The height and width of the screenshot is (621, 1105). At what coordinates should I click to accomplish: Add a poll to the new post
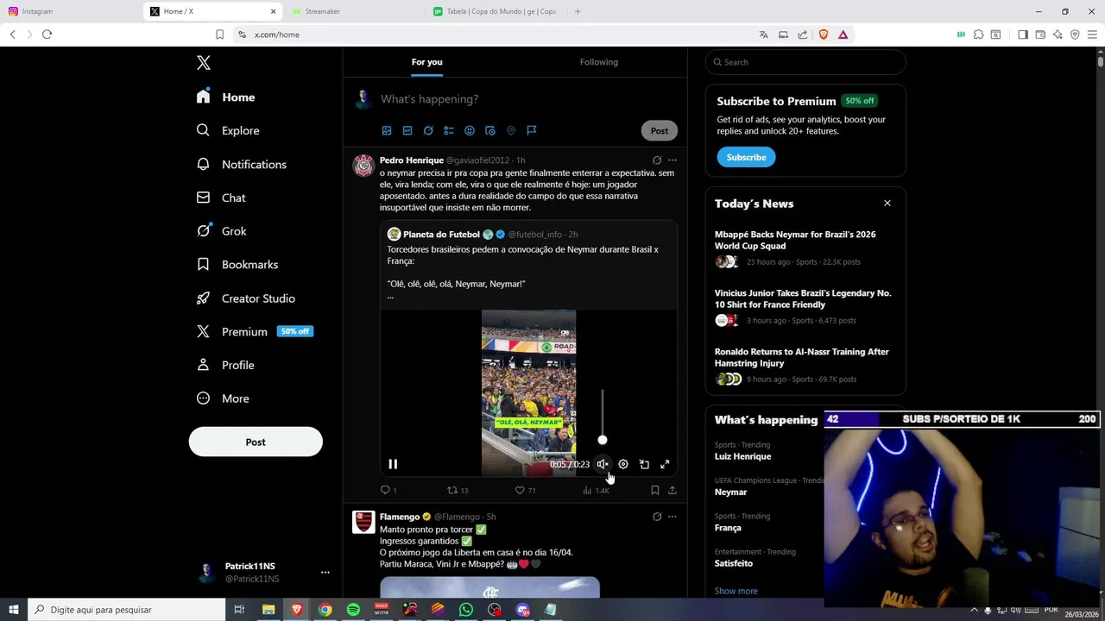[449, 131]
